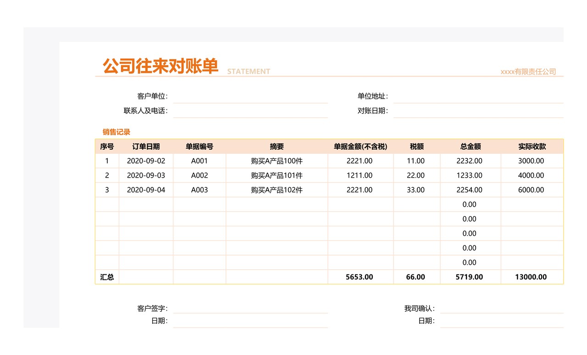Viewport: 587px width, 355px height.
Task: Select the 销售记录 section heading
Action: pos(116,132)
